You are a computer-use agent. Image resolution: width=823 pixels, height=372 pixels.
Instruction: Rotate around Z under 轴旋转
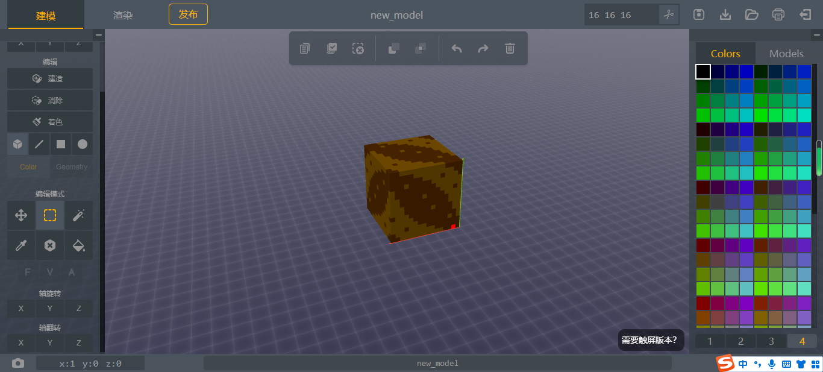click(x=79, y=308)
